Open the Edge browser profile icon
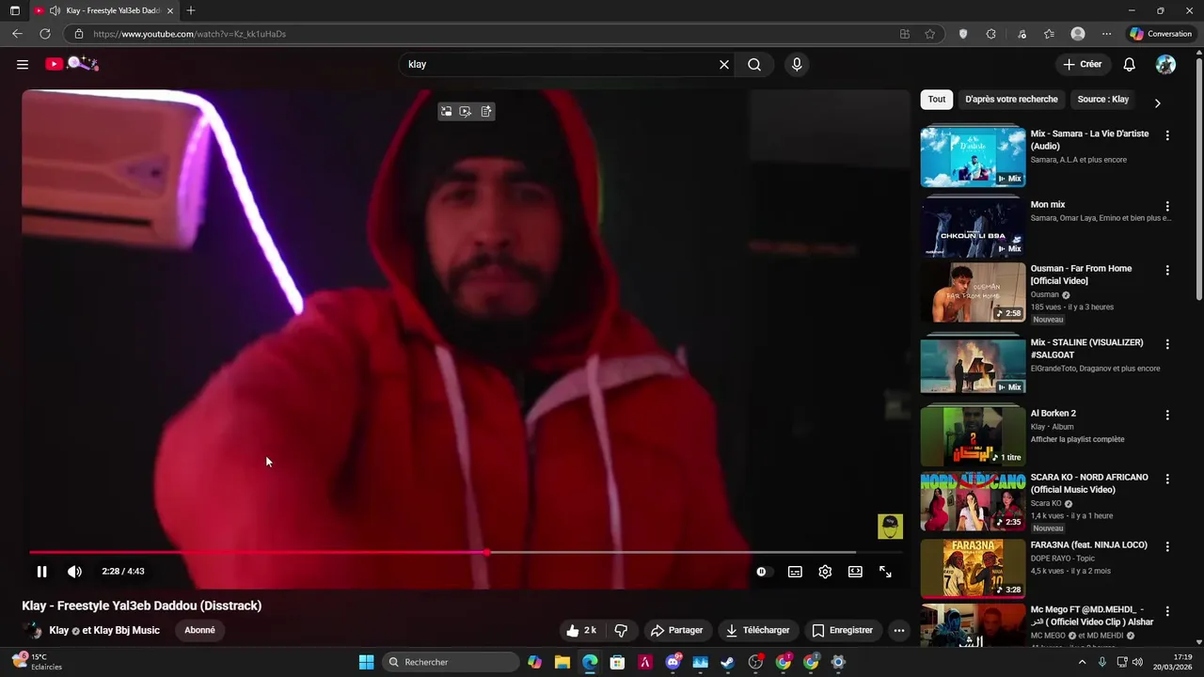This screenshot has height=677, width=1204. point(1078,34)
